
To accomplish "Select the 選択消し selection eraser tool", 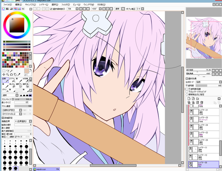I will (x=26, y=86).
